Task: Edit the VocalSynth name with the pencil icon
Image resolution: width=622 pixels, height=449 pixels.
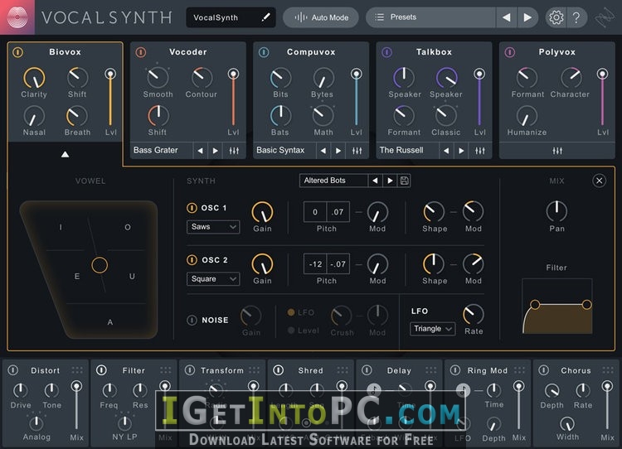Action: (265, 17)
